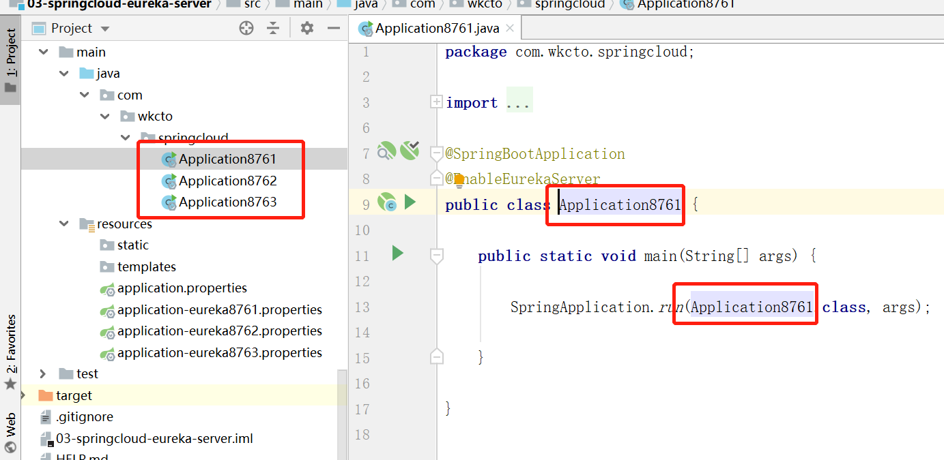
Task: Click the Spring autowired gutter icon on line 7
Action: (410, 151)
